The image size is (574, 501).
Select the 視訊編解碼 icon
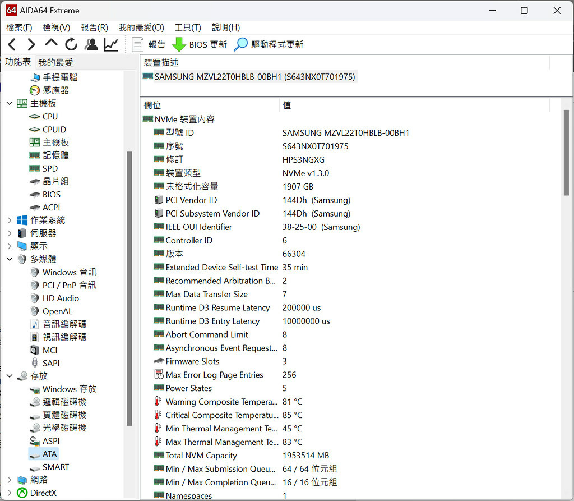pyautogui.click(x=34, y=337)
